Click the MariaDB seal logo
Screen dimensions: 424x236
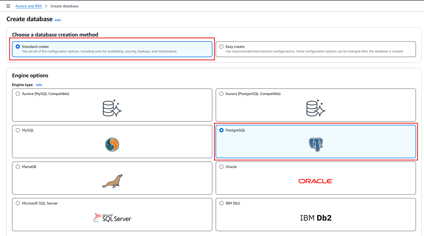click(112, 181)
